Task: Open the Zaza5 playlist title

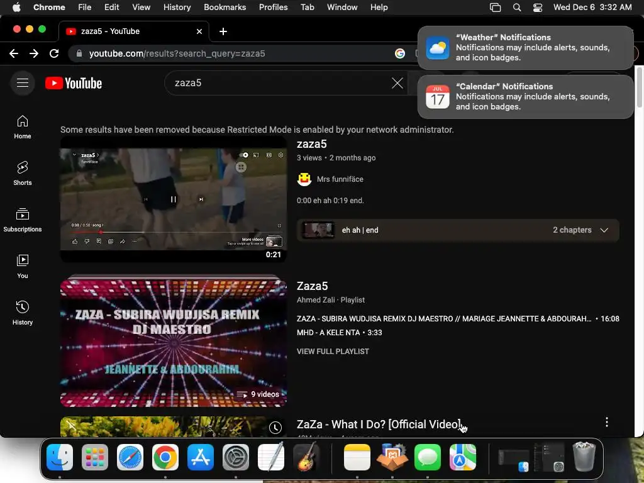Action: tap(312, 286)
